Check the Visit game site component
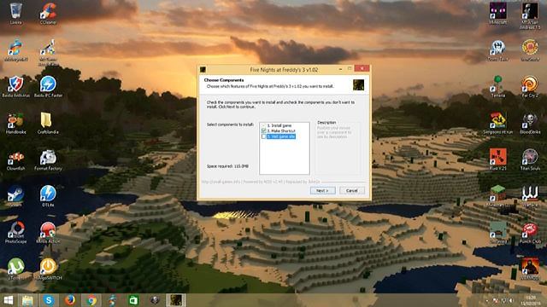 (x=264, y=136)
